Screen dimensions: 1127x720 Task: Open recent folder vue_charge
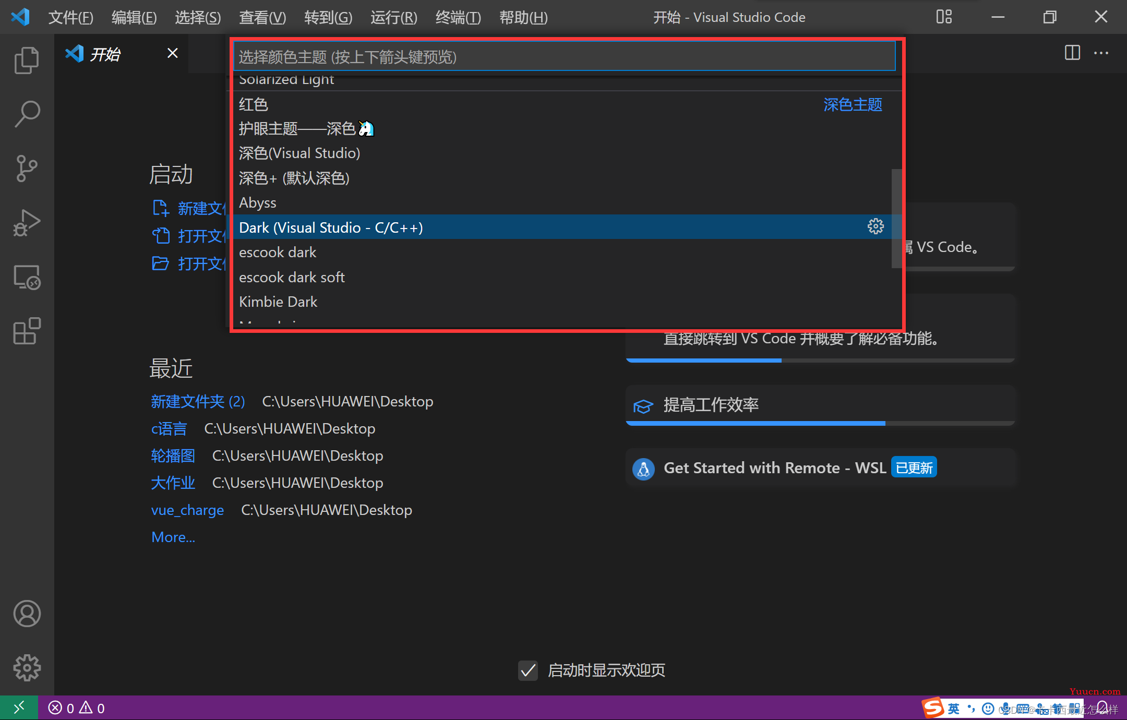188,510
